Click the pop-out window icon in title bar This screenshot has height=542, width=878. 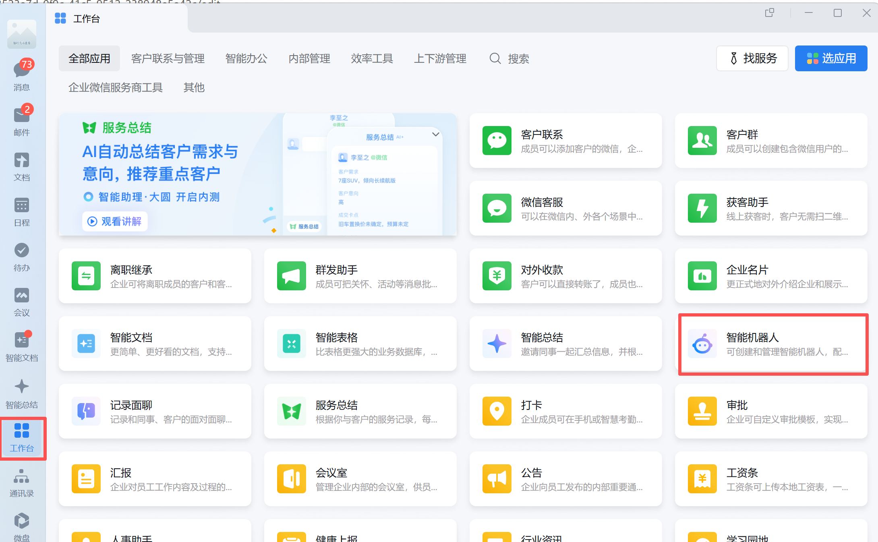click(770, 13)
